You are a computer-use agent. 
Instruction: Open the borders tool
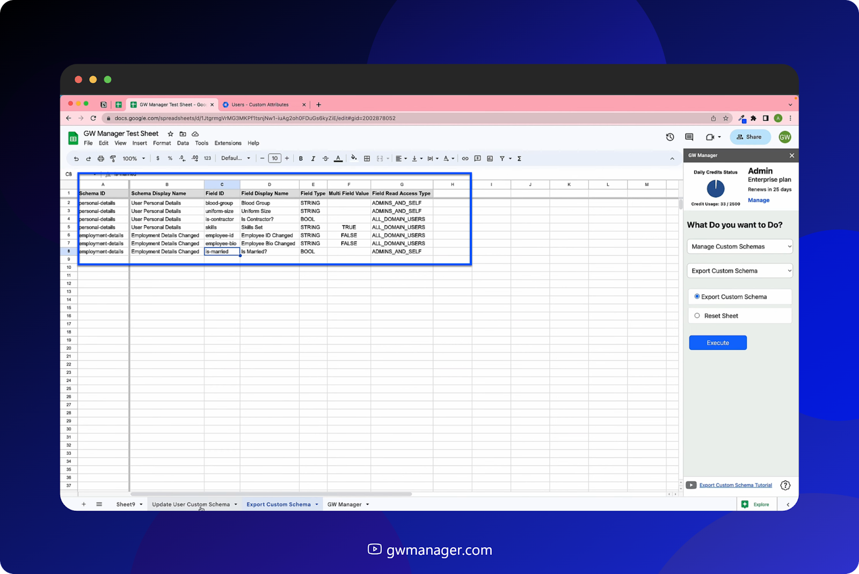click(367, 159)
